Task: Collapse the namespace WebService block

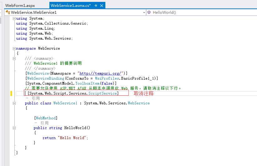Action: [x=14, y=48]
